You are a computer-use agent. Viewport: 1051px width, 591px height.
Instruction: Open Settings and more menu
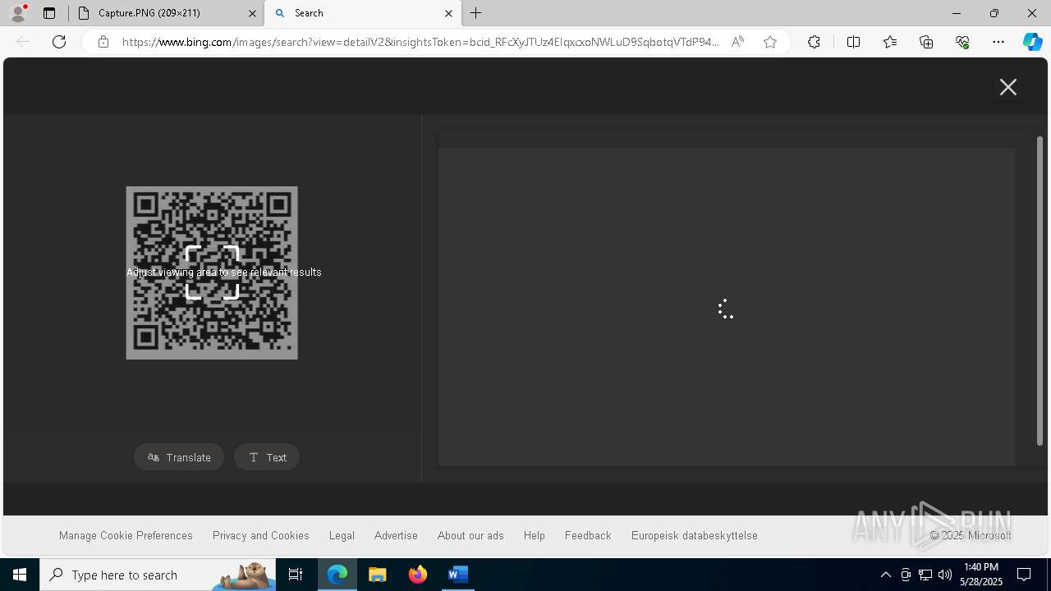(x=998, y=42)
